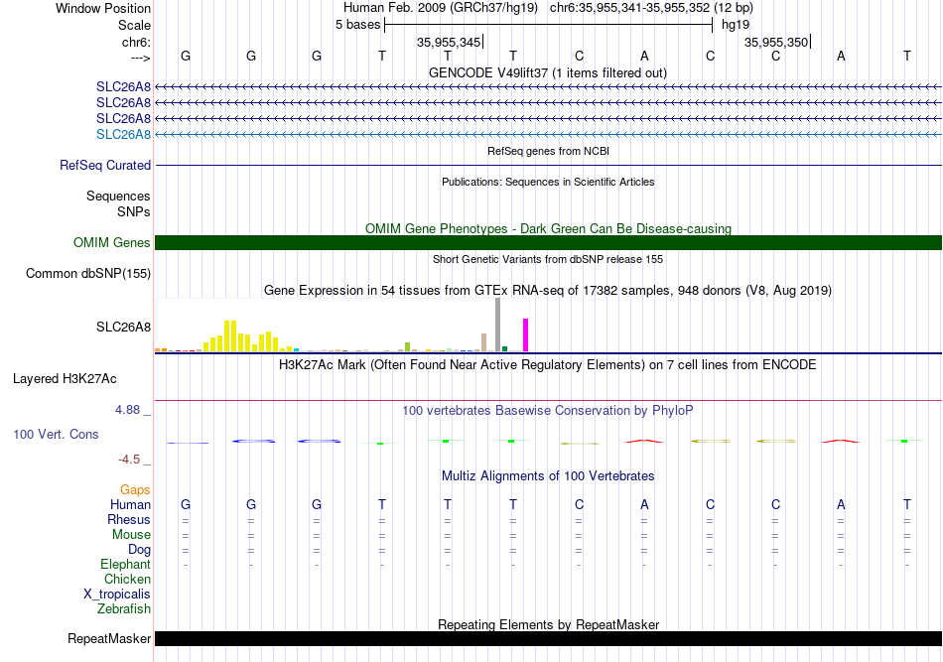The height and width of the screenshot is (662, 943).
Task: Click the Common dbSNP(155) label
Action: point(88,274)
